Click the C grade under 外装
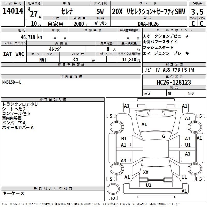The height and width of the screenshot is (207, 207). 193,24
